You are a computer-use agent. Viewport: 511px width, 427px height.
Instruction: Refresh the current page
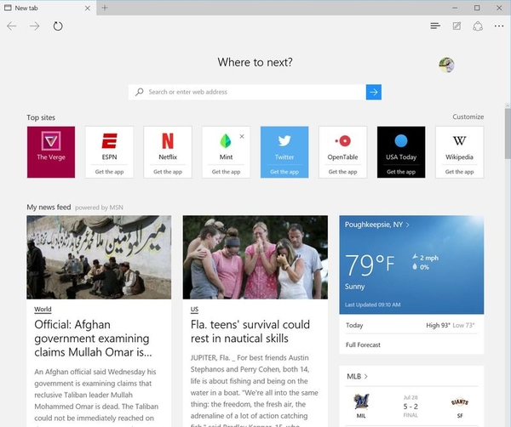pyautogui.click(x=58, y=26)
